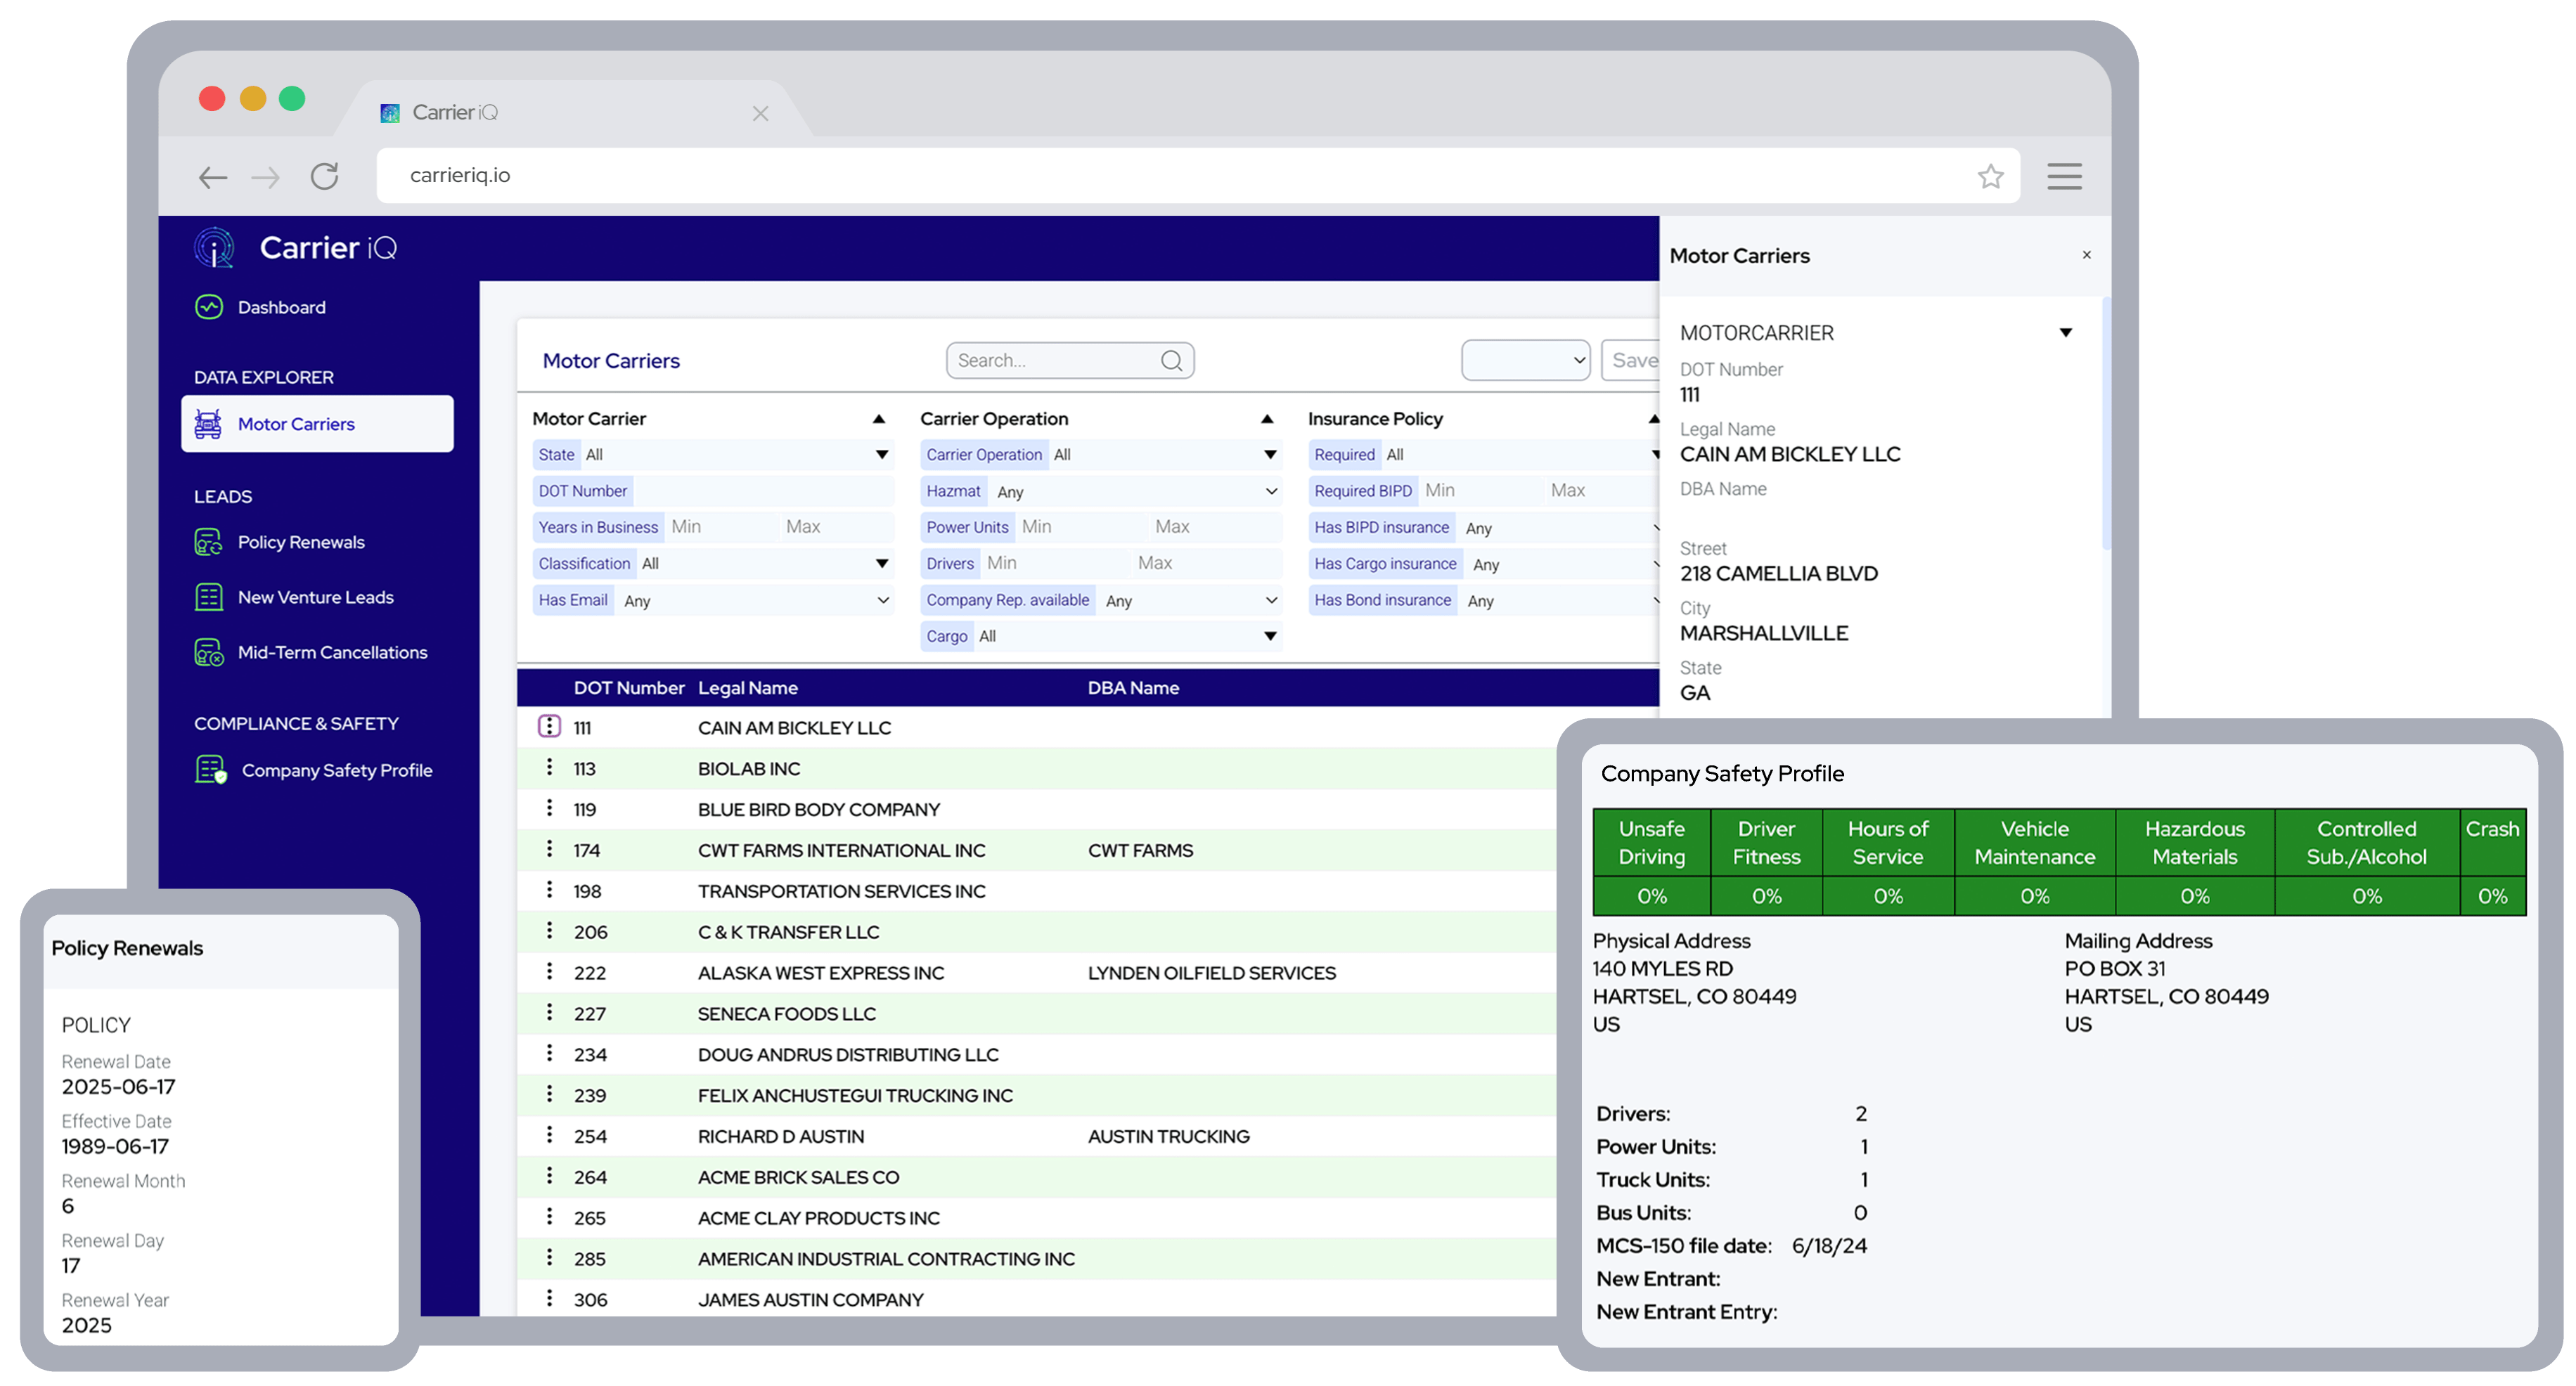Open row menu for BIOLAB INC
Image resolution: width=2576 pixels, height=1386 pixels.
coord(549,768)
